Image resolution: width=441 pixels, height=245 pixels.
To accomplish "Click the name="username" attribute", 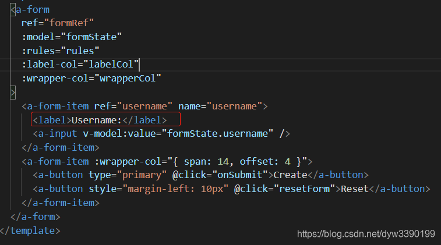I will tap(220, 106).
